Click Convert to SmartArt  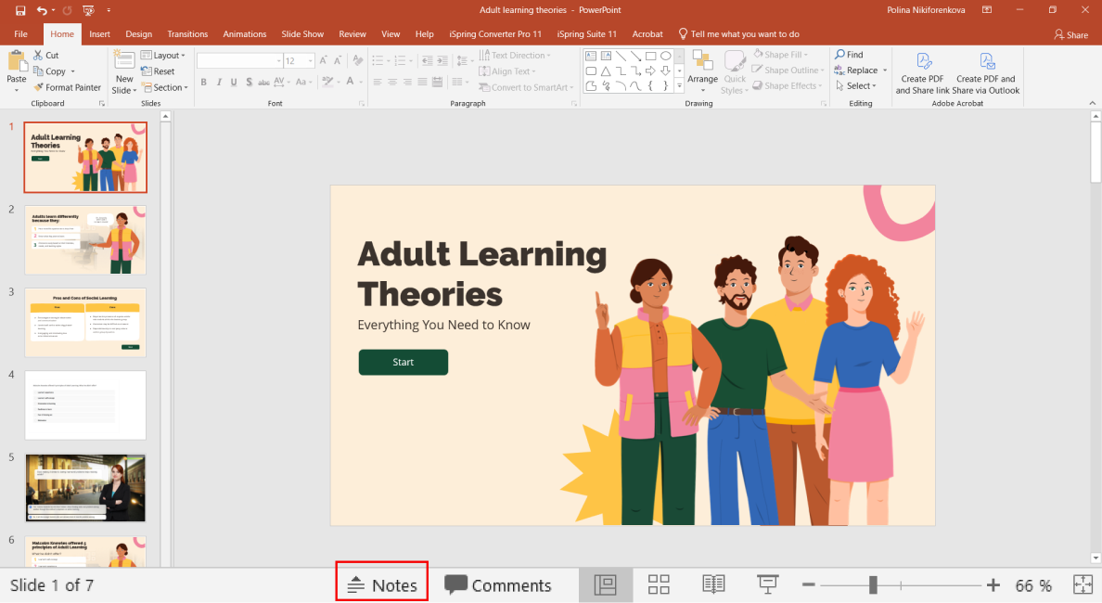click(526, 87)
